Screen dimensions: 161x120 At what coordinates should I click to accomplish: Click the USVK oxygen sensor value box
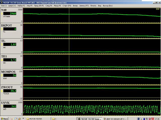pyautogui.click(x=10, y=106)
